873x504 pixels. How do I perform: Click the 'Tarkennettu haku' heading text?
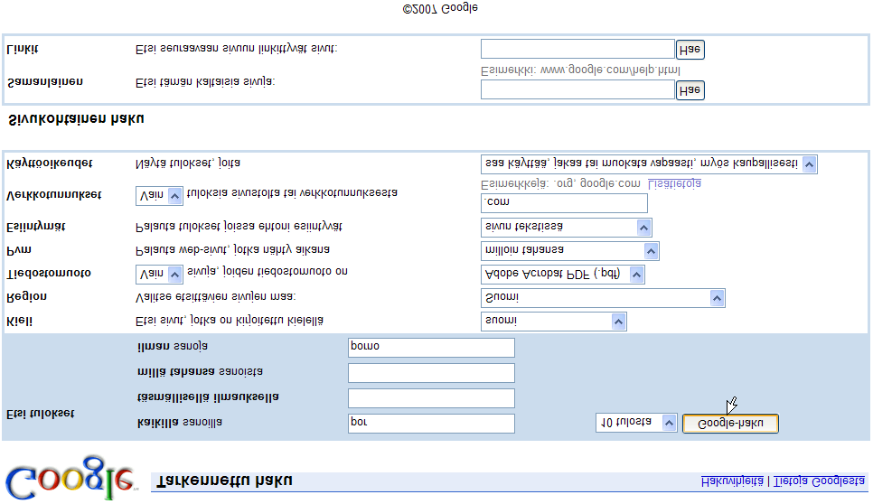224,481
